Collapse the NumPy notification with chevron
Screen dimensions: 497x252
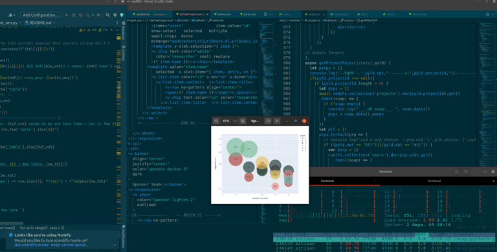115,245
